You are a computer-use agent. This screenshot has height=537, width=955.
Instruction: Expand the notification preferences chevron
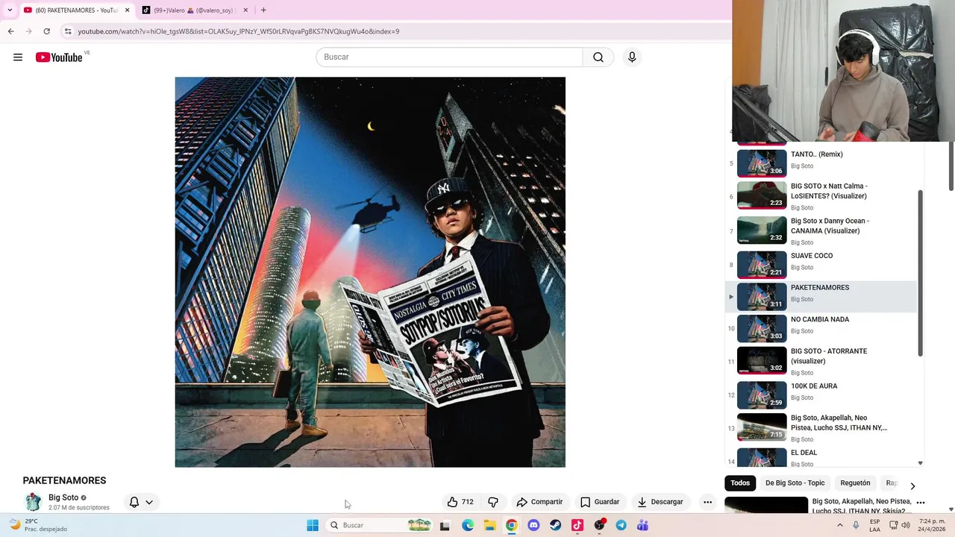point(149,502)
